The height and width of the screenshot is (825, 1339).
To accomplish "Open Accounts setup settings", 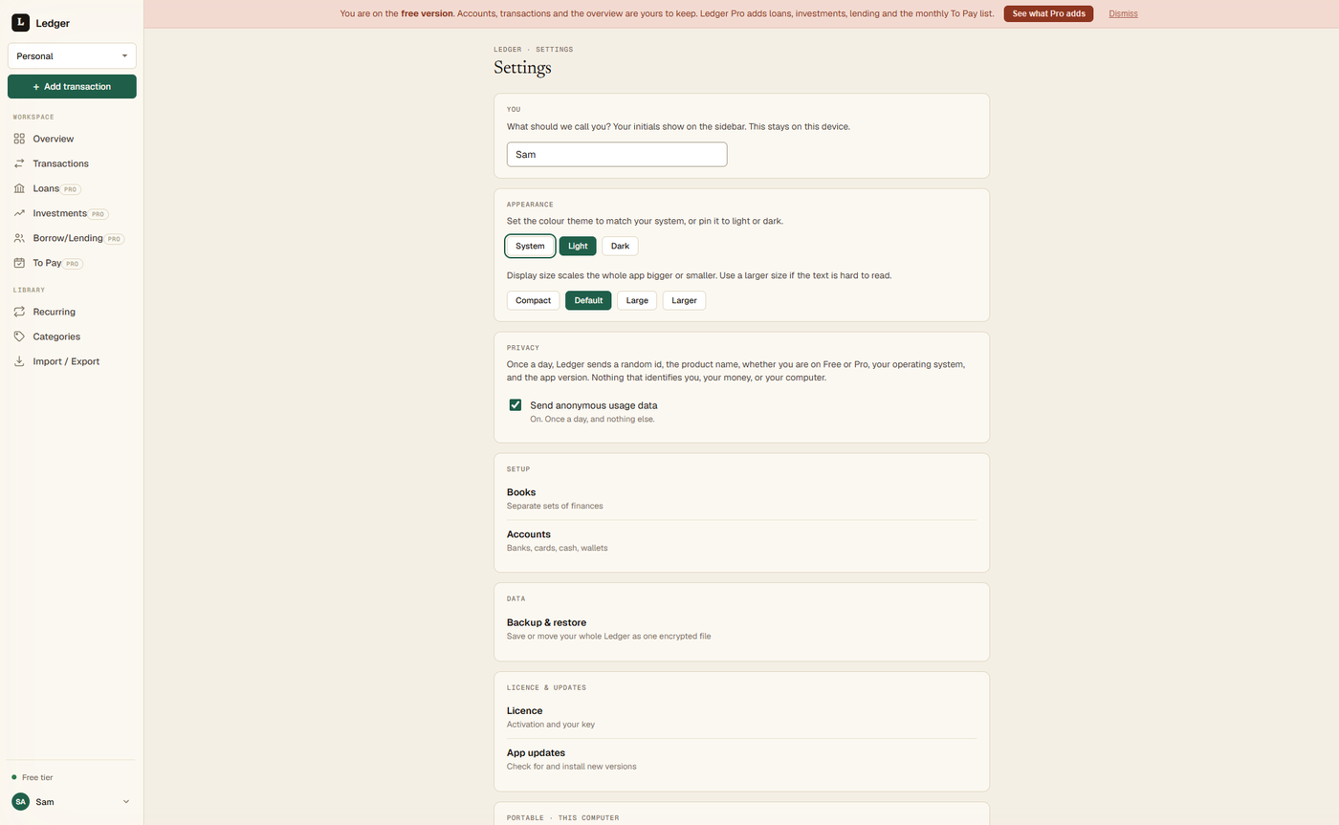I will [741, 541].
